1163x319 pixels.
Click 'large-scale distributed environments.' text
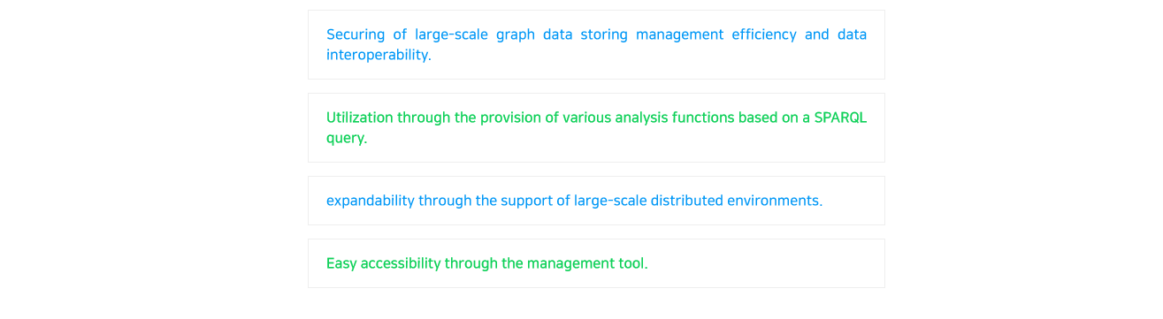[x=699, y=201]
